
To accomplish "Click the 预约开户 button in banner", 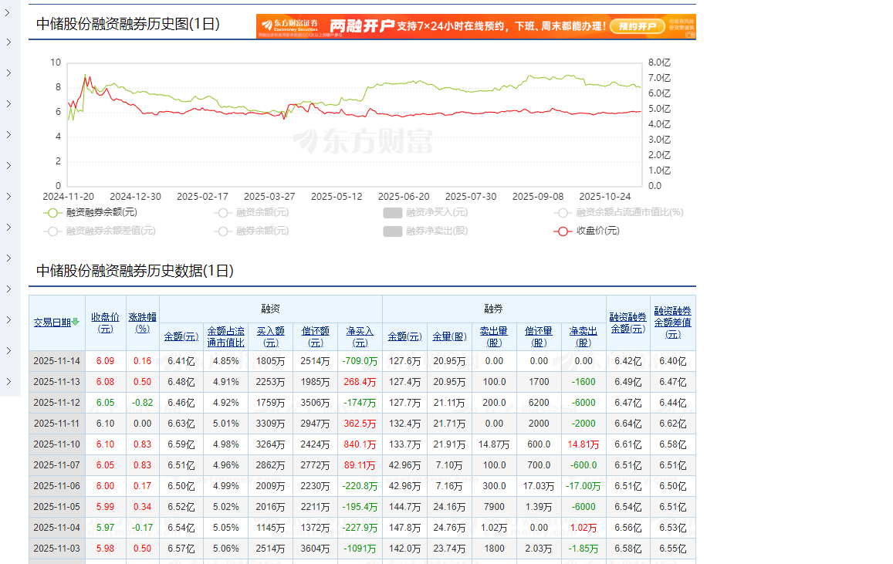I will tap(638, 26).
